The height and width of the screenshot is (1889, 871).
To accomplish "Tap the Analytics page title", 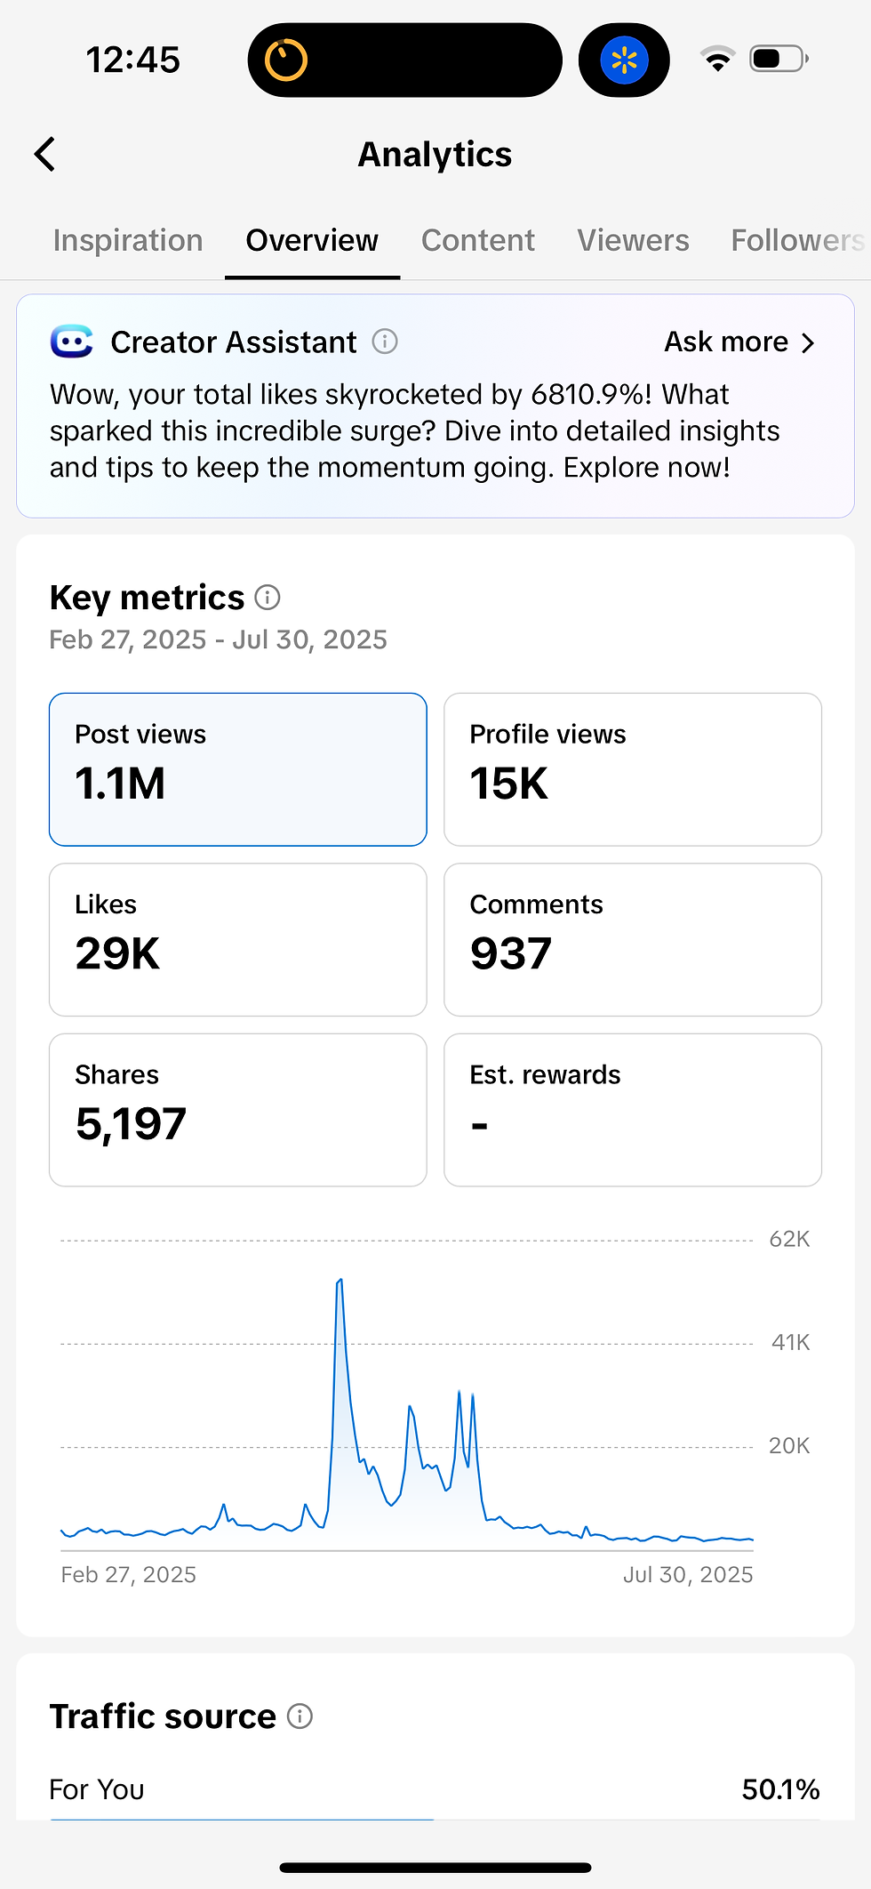I will tap(435, 155).
